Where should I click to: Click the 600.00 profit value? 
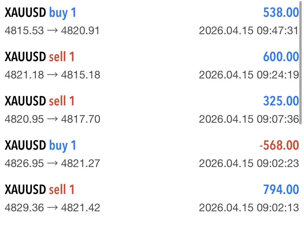[x=281, y=57]
